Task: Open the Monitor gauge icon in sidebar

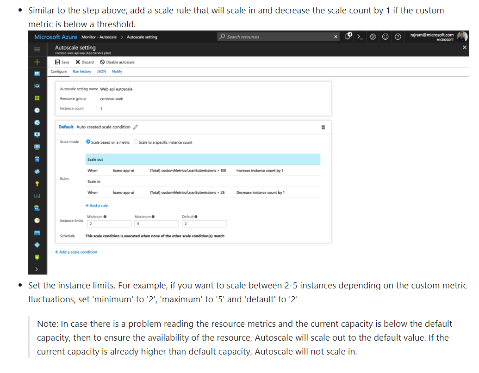Action: point(37,220)
